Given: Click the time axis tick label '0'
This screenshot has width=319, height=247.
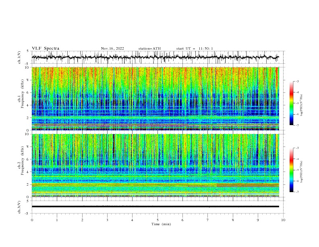Looking at the screenshot, I should (32, 220).
